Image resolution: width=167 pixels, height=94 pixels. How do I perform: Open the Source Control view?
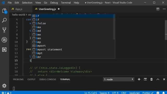(x=4, y=30)
